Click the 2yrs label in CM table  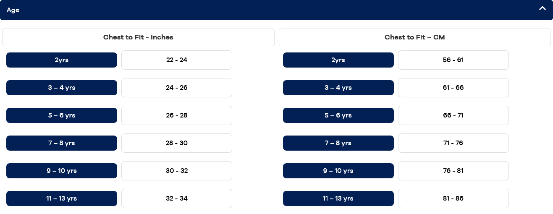click(338, 60)
